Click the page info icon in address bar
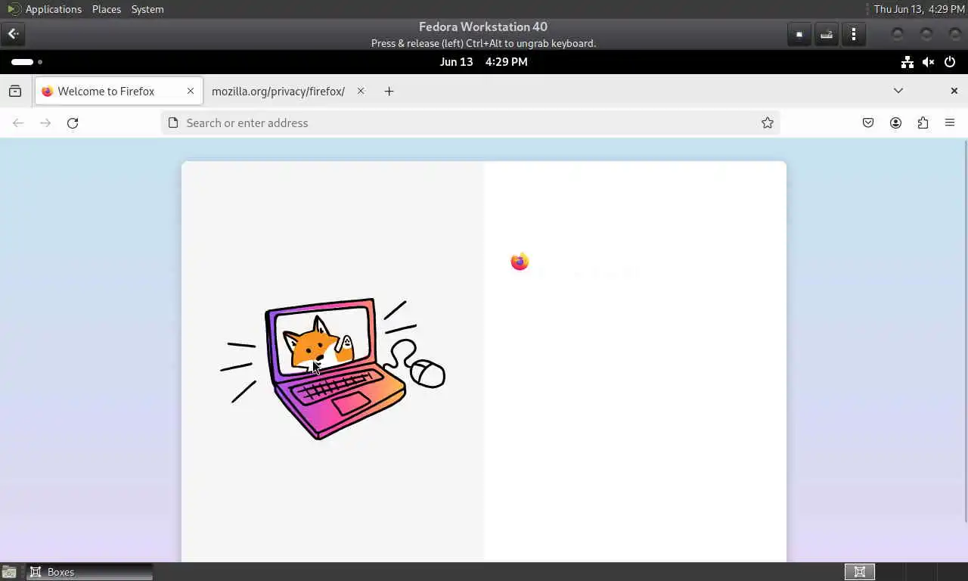The image size is (968, 581). 172,123
